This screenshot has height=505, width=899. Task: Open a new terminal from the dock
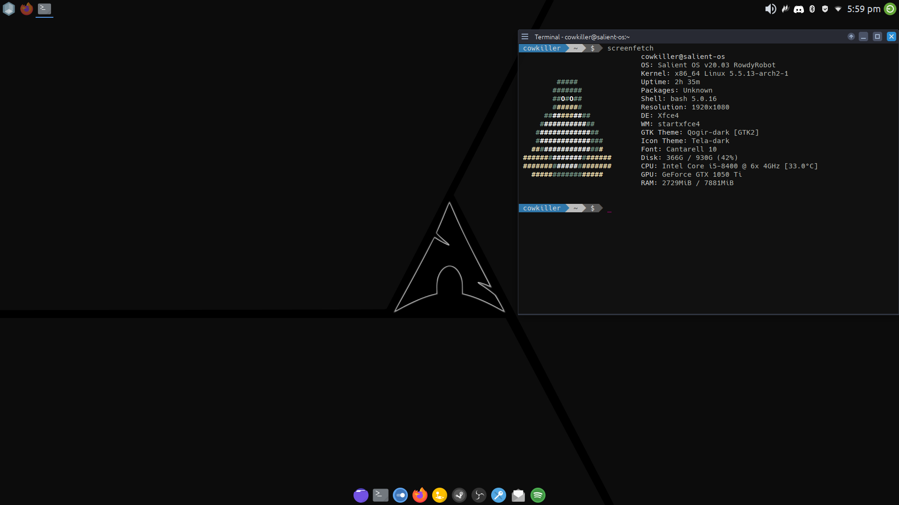(380, 495)
